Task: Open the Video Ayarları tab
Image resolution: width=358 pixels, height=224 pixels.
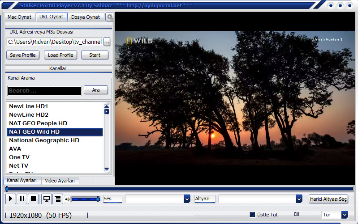Action: (60, 181)
